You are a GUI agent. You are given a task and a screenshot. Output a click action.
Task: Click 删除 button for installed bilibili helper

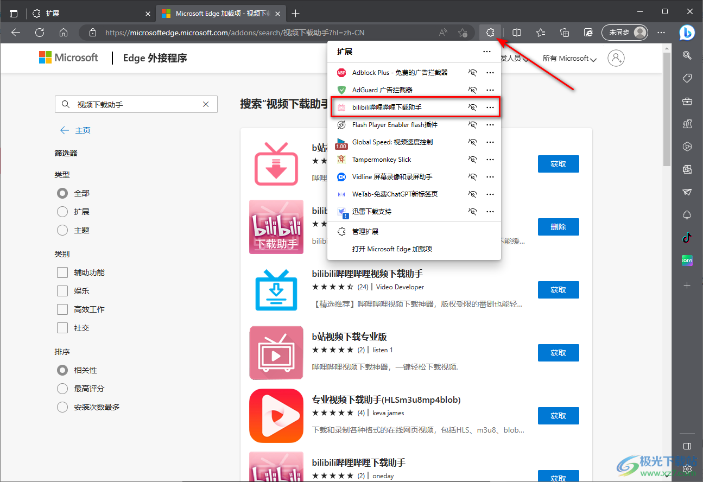click(x=558, y=227)
